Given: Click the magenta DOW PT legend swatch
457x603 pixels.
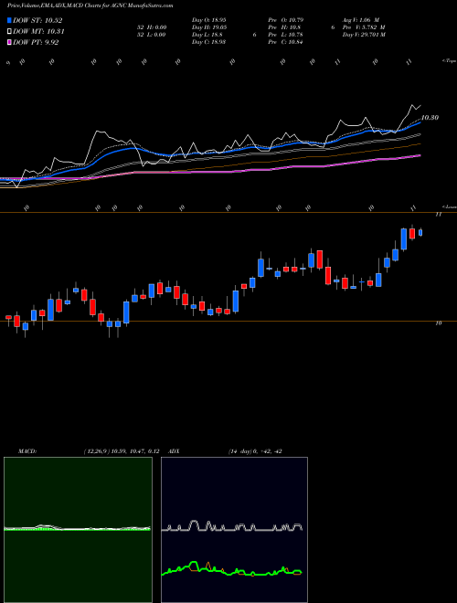Looking at the screenshot, I should coord(9,42).
